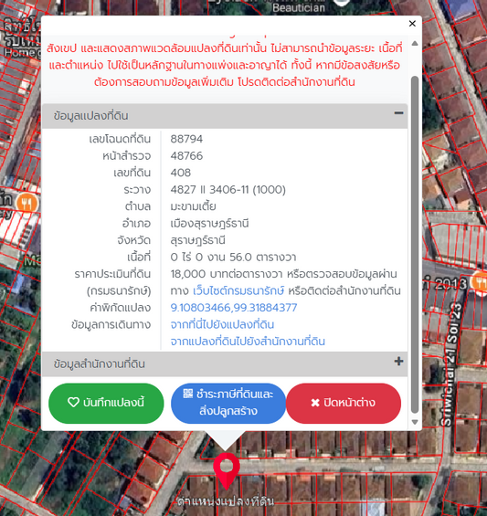
Task: Click the land number value 408
Action: click(180, 173)
